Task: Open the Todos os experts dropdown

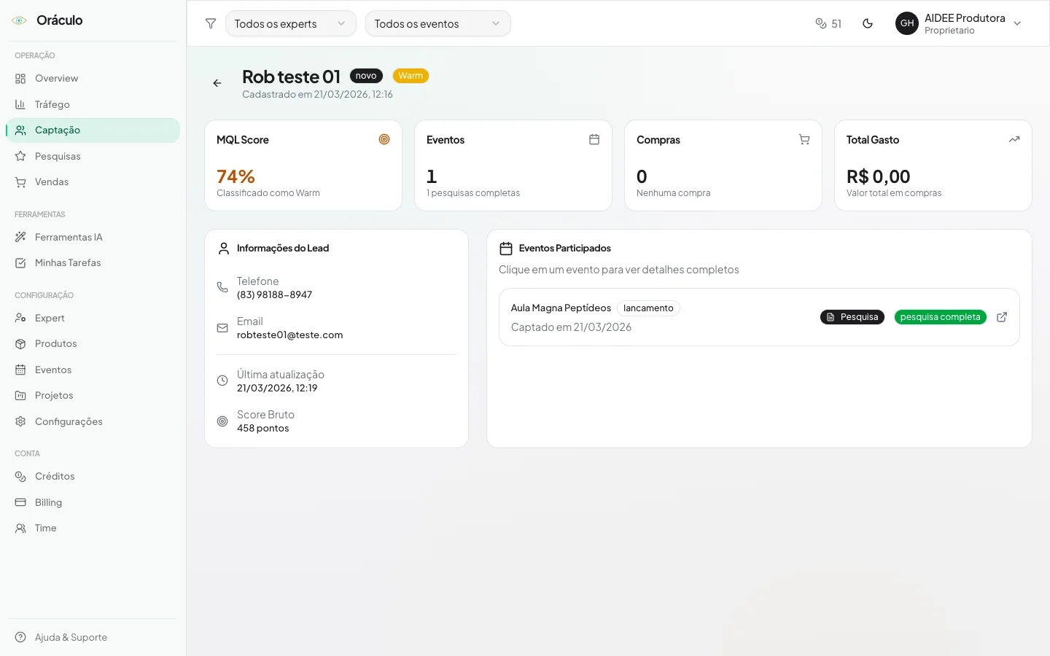Action: tap(291, 23)
